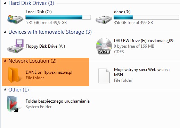
Task: Collapse the Hard Disk Drives group
Action: [x=5, y=3]
